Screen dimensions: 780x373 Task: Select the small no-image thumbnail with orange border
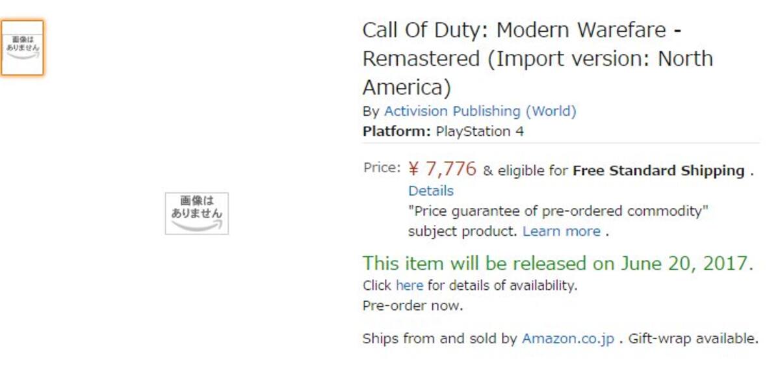coord(22,47)
